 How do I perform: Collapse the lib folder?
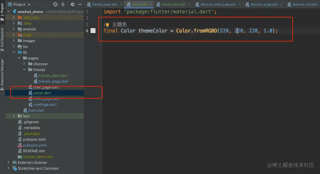click(x=14, y=52)
